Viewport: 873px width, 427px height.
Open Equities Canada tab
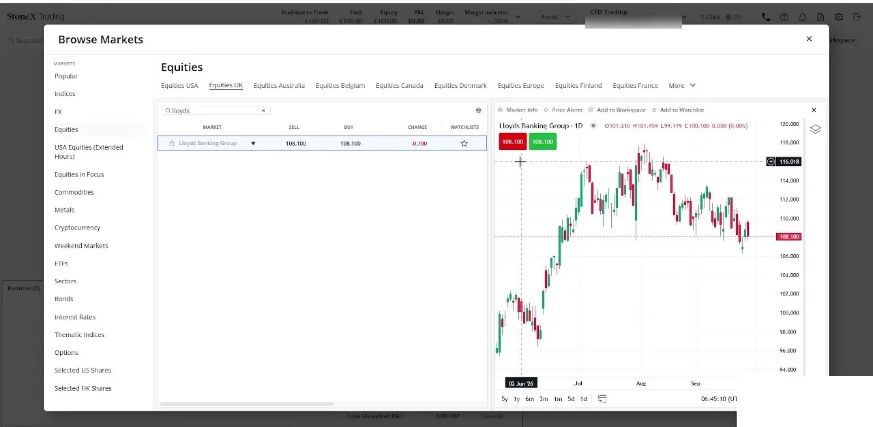(x=400, y=86)
